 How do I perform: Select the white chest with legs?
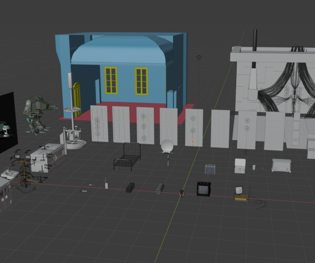tap(281, 165)
